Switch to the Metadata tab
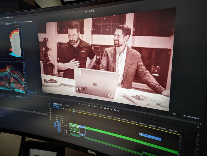Image resolution: width=207 pixels, height=156 pixels. (x=15, y=23)
